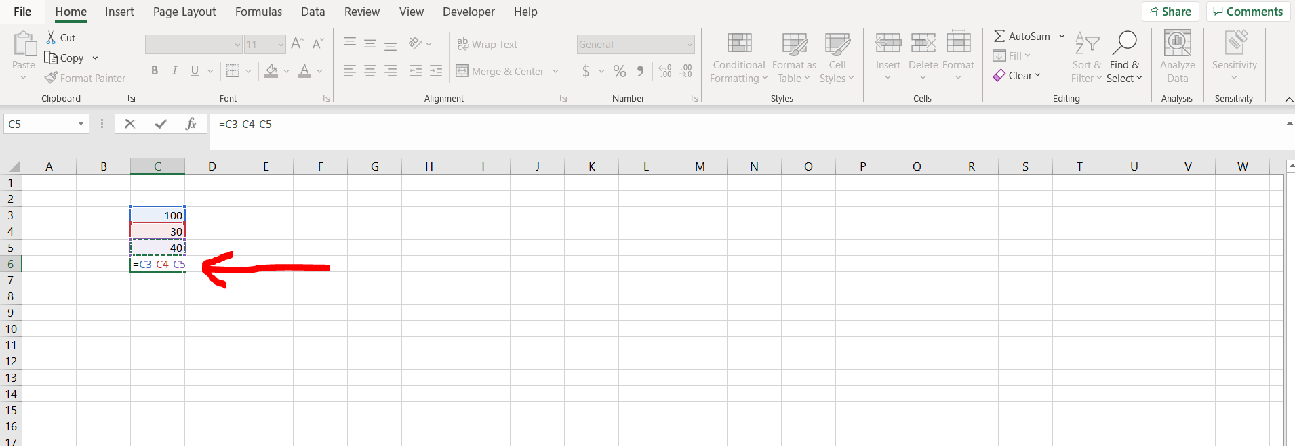Open Find & Select
The image size is (1295, 446).
pos(1125,58)
